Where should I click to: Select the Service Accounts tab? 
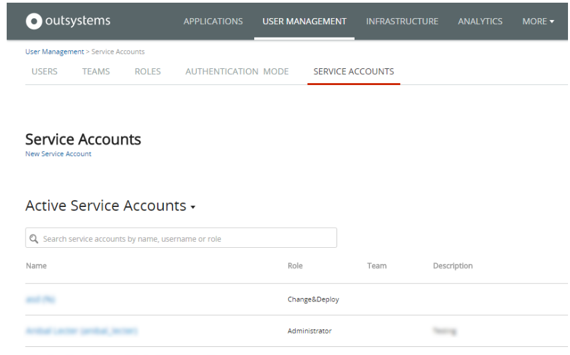tap(354, 72)
